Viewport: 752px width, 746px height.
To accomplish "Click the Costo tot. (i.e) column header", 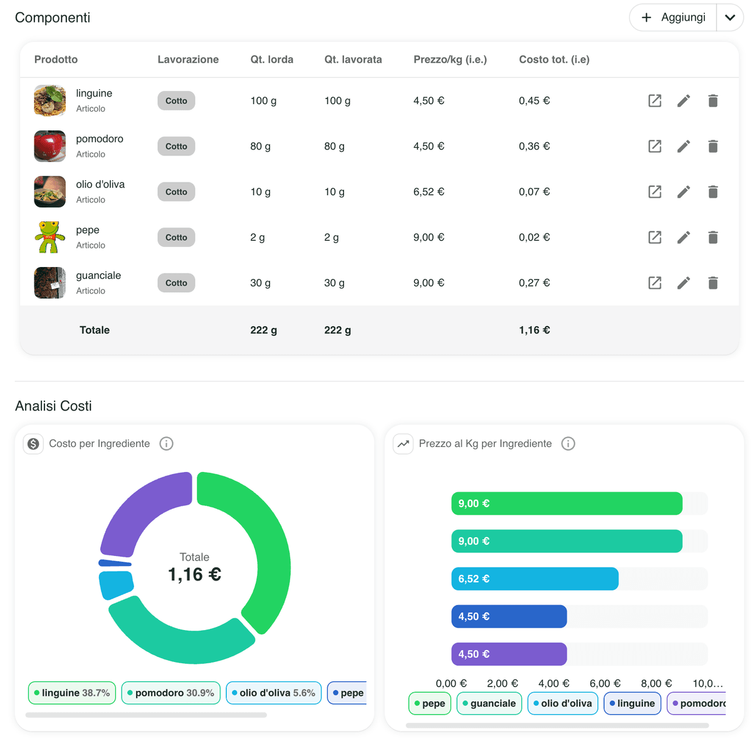I will coord(554,60).
